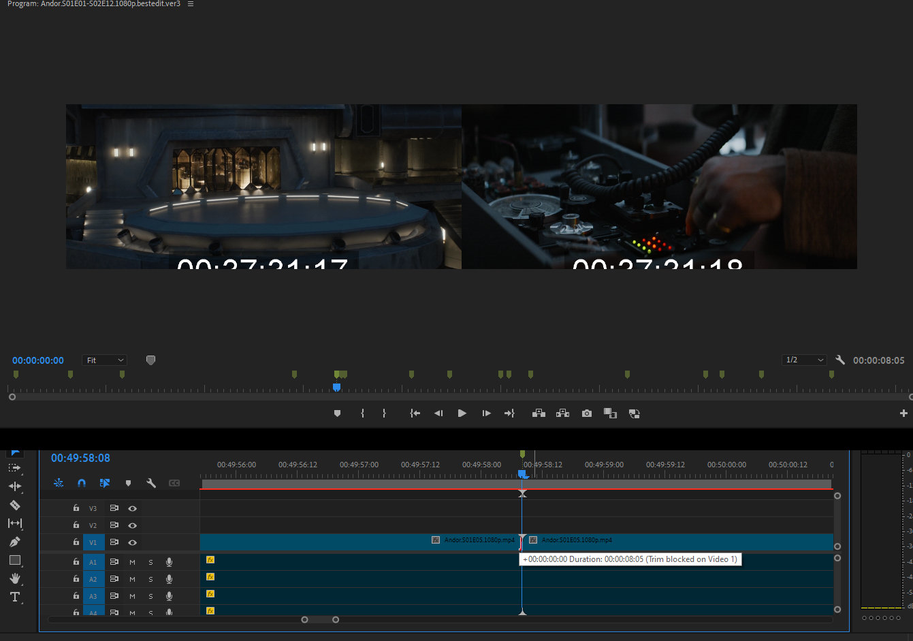Enable voice-over record on A2

[x=169, y=579]
